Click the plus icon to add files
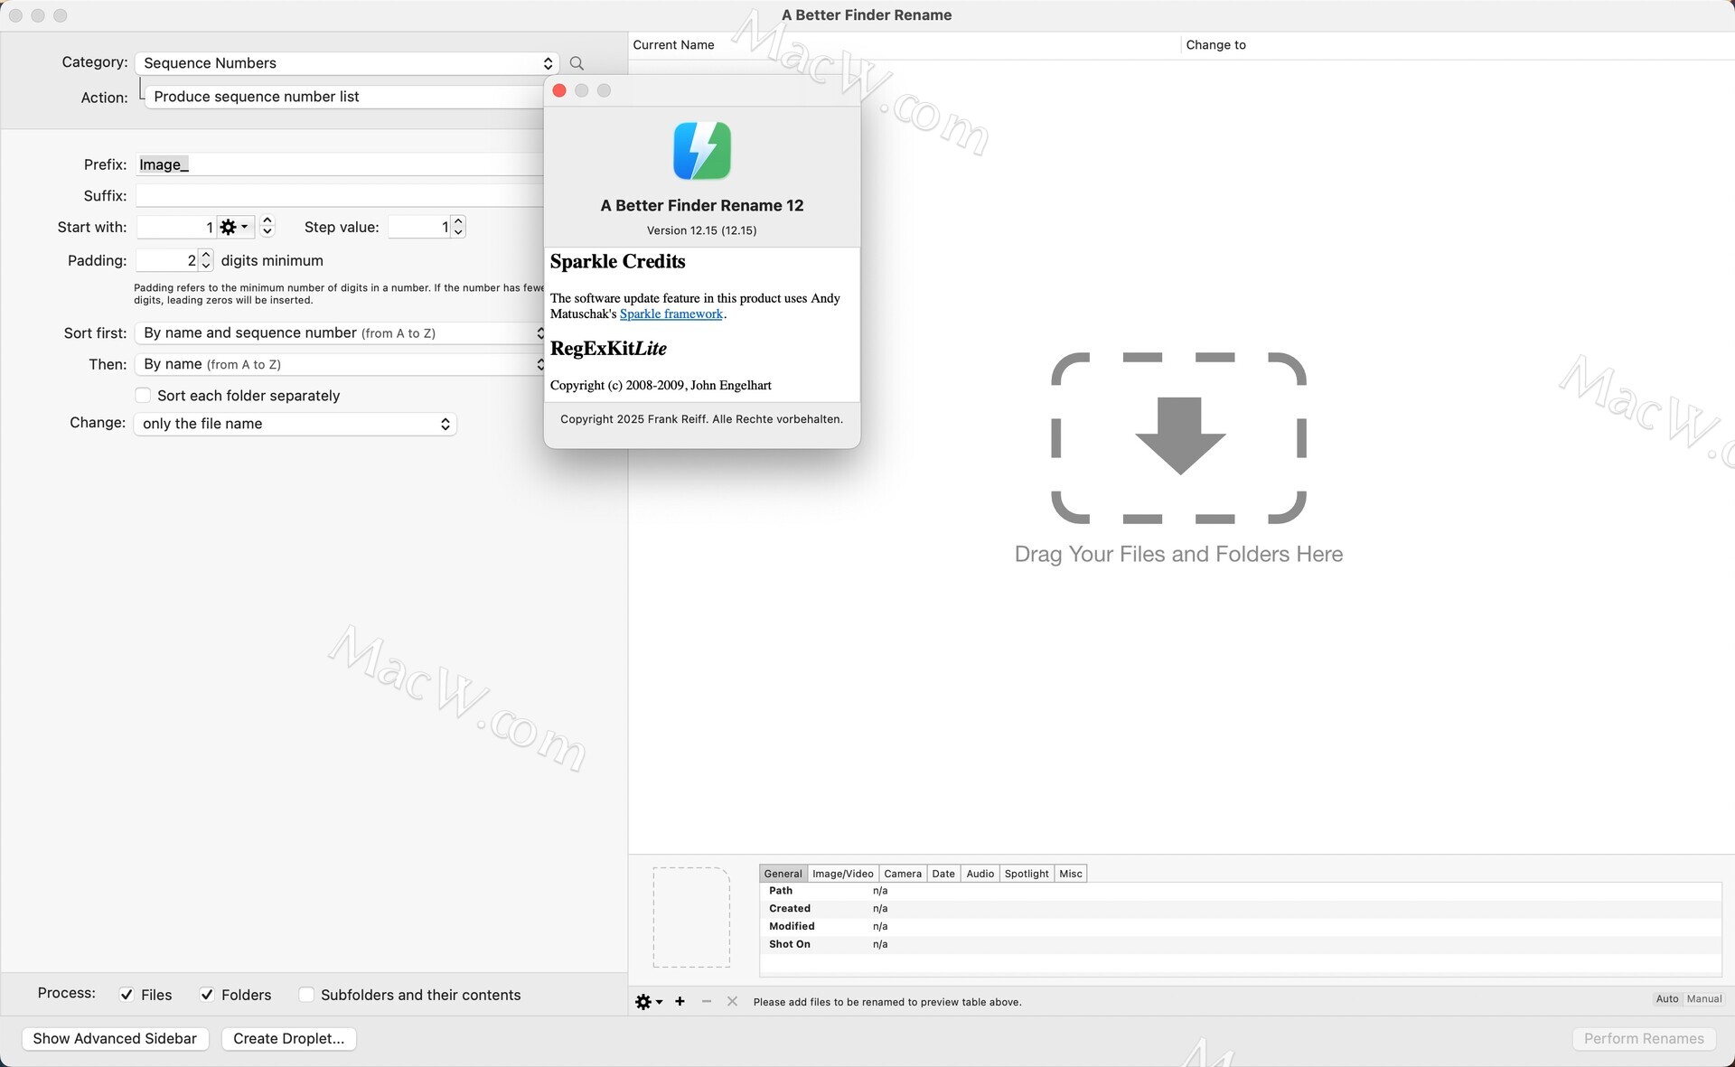 (680, 1001)
